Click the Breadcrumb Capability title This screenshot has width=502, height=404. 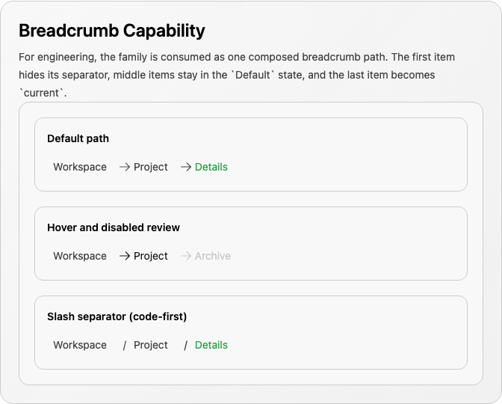pos(112,31)
